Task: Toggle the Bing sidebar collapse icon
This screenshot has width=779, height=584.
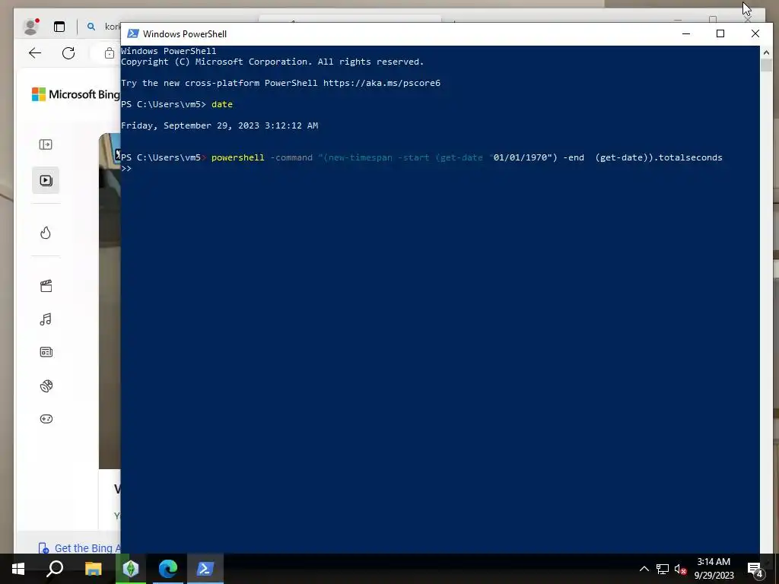Action: point(46,144)
